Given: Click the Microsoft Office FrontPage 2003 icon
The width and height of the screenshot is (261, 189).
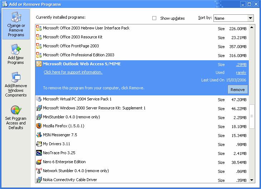Looking at the screenshot, I should pos(39,46).
